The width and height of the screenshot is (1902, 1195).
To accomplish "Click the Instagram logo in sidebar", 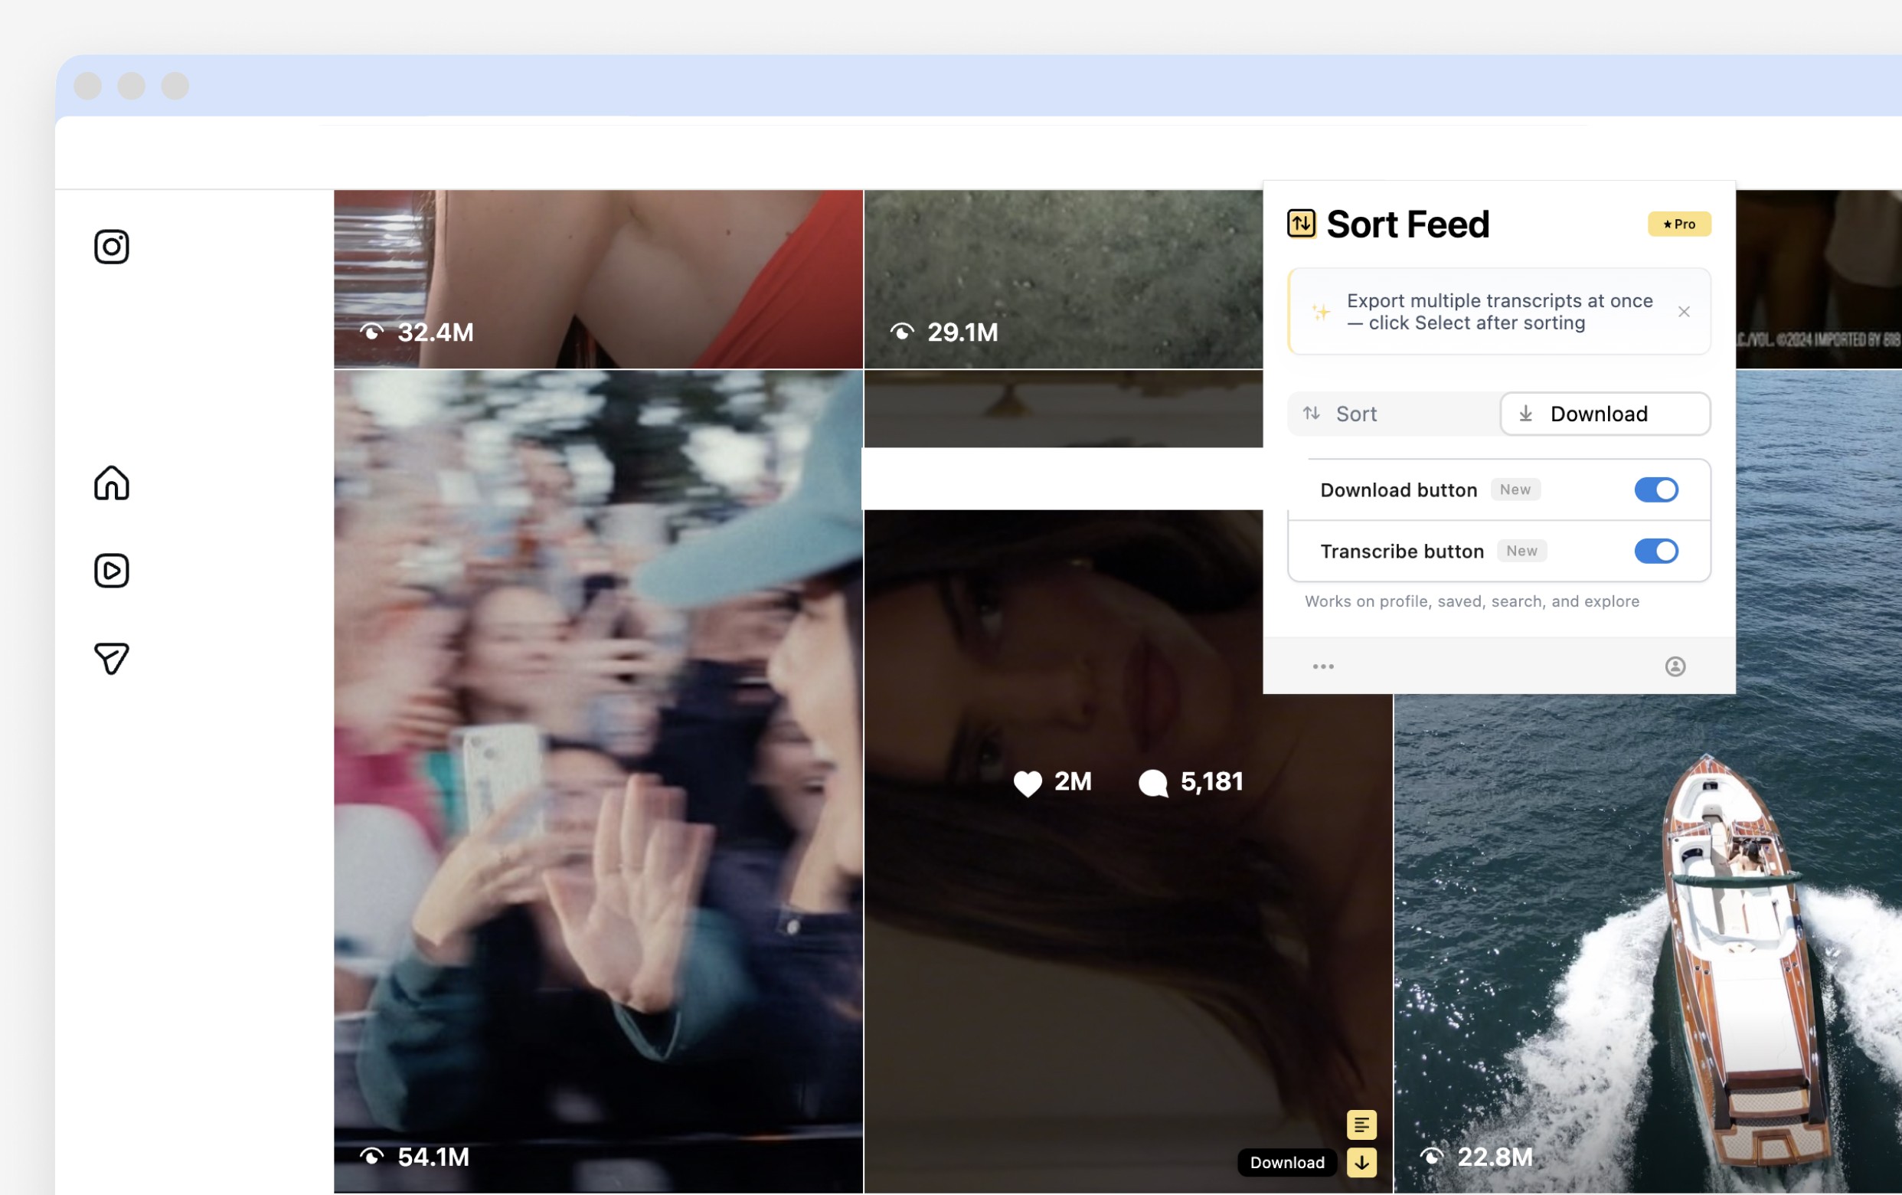I will point(111,247).
